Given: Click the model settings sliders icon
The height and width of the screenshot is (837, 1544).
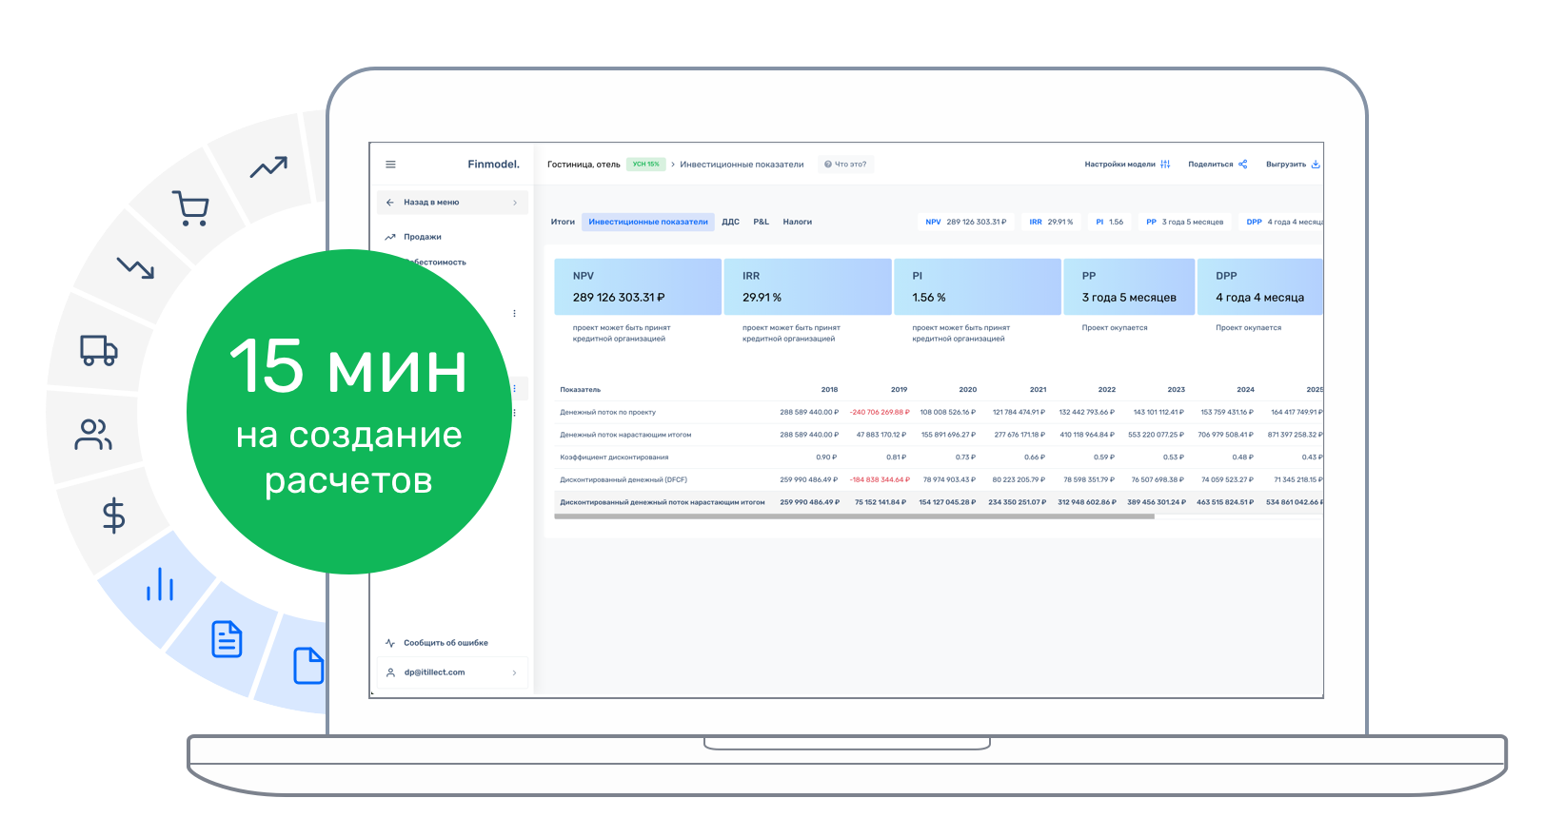Looking at the screenshot, I should coord(1165,165).
